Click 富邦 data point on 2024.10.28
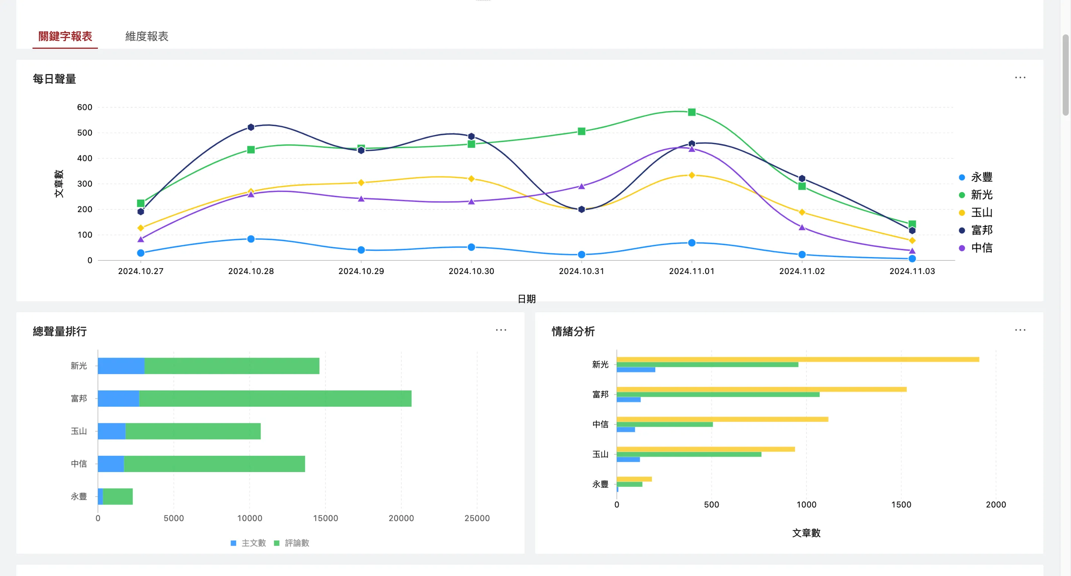Image resolution: width=1071 pixels, height=576 pixels. pos(251,127)
